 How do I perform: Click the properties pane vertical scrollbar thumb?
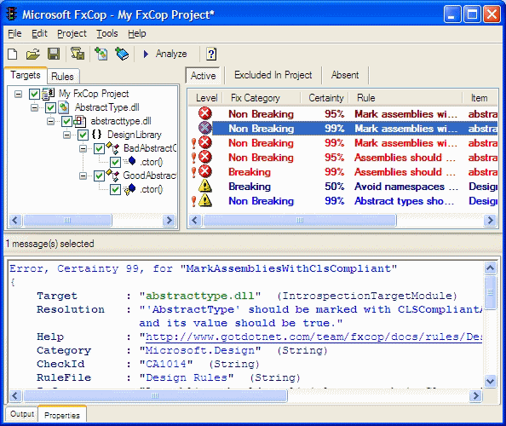pos(490,292)
